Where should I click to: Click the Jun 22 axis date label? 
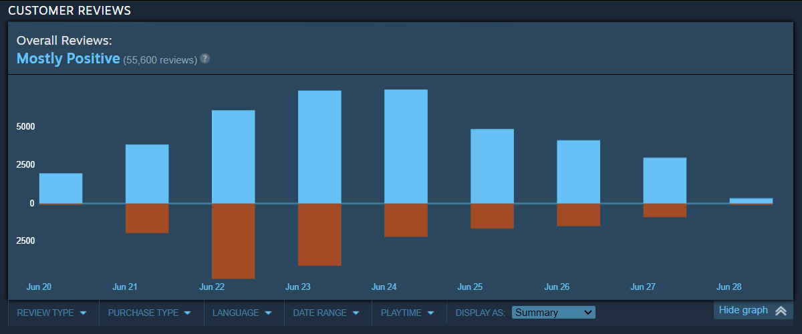211,287
